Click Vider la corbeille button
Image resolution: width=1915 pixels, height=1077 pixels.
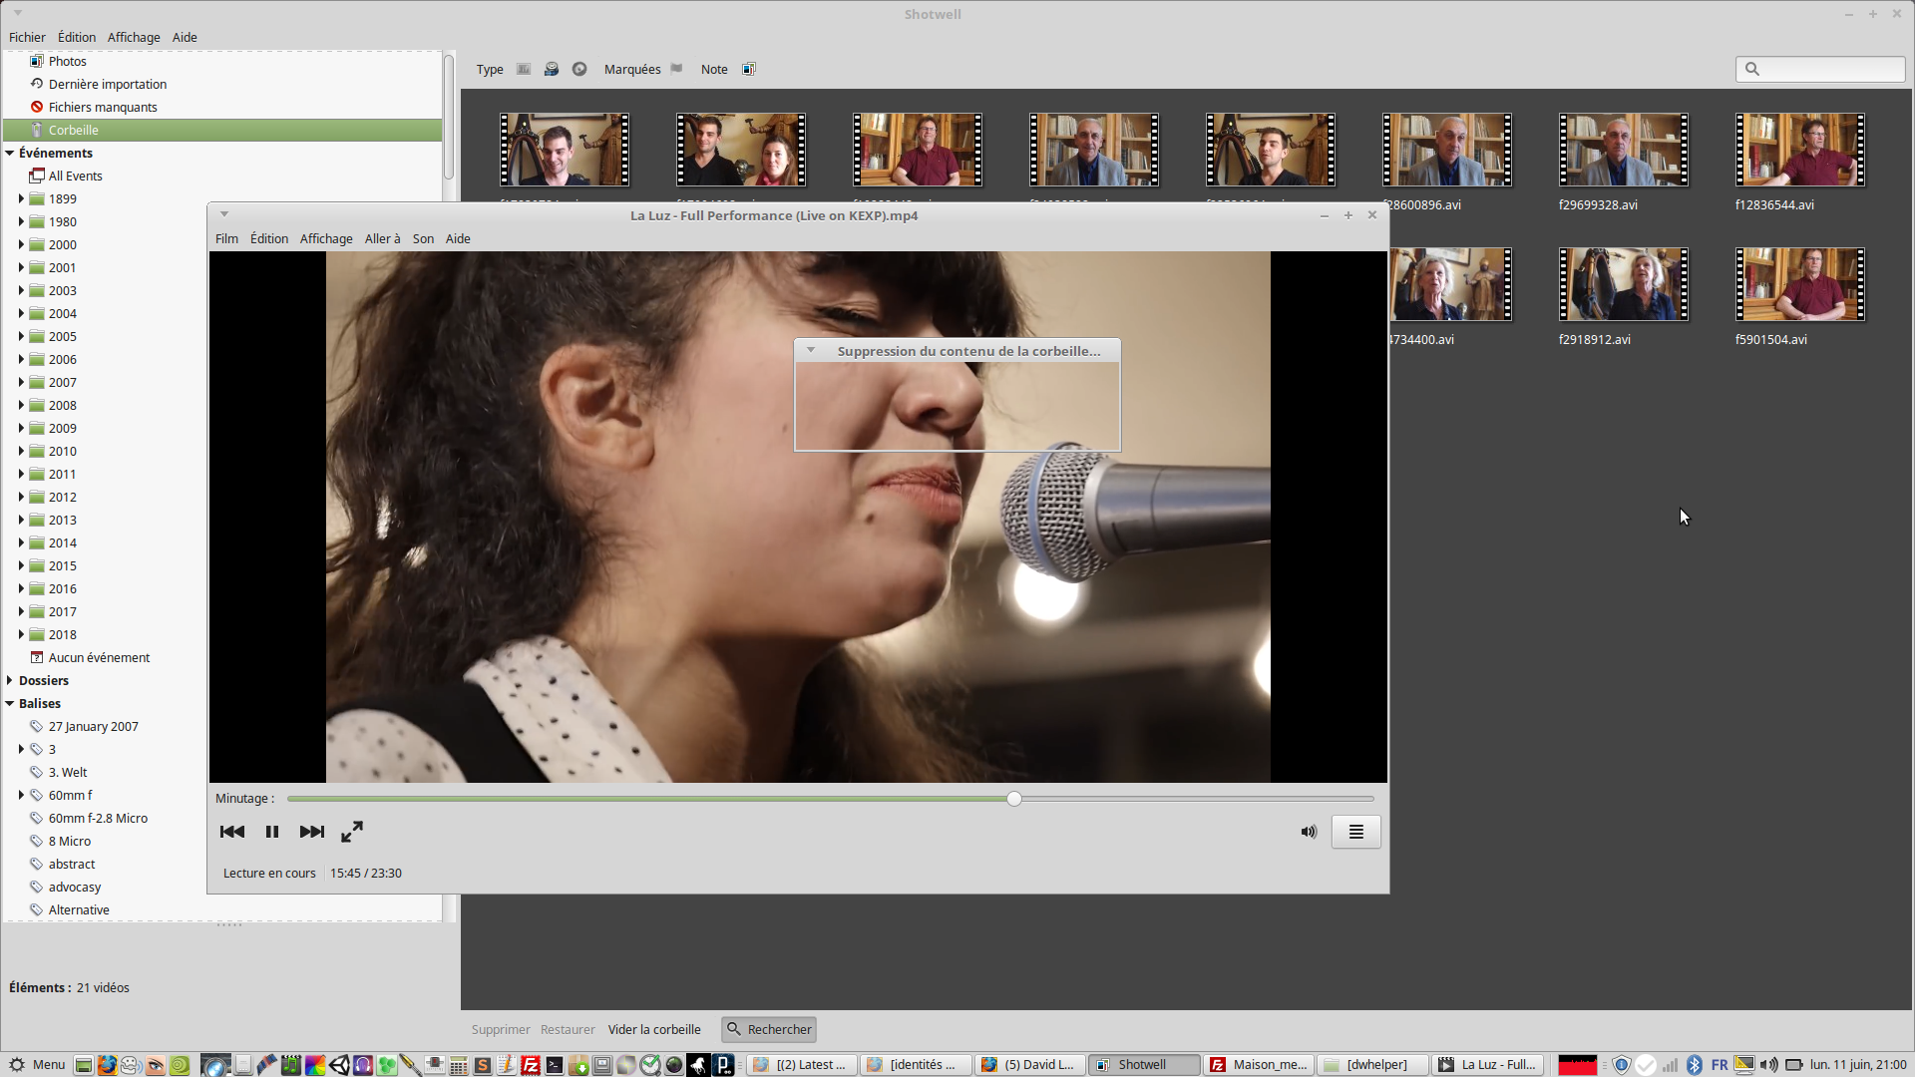pos(654,1029)
